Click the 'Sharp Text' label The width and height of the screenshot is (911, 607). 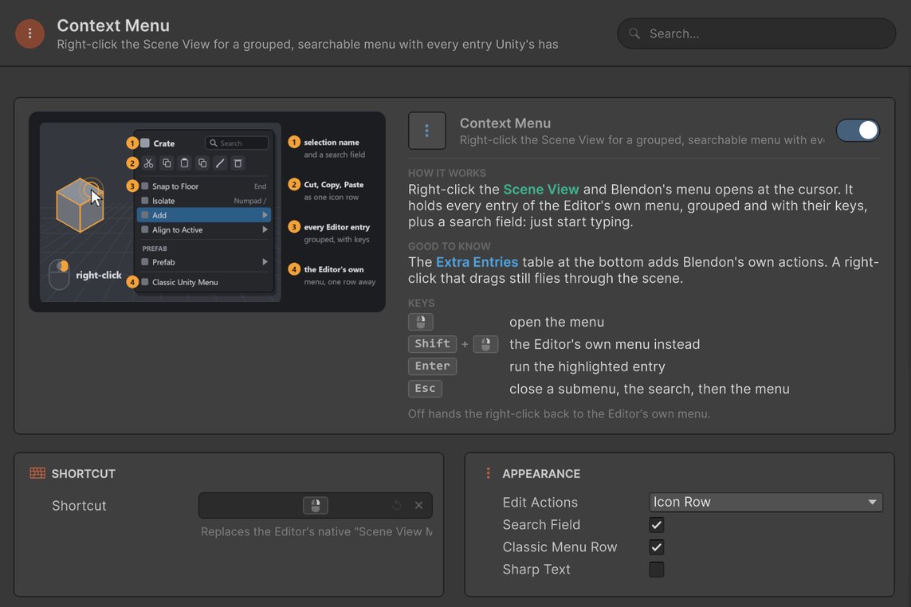(x=536, y=570)
